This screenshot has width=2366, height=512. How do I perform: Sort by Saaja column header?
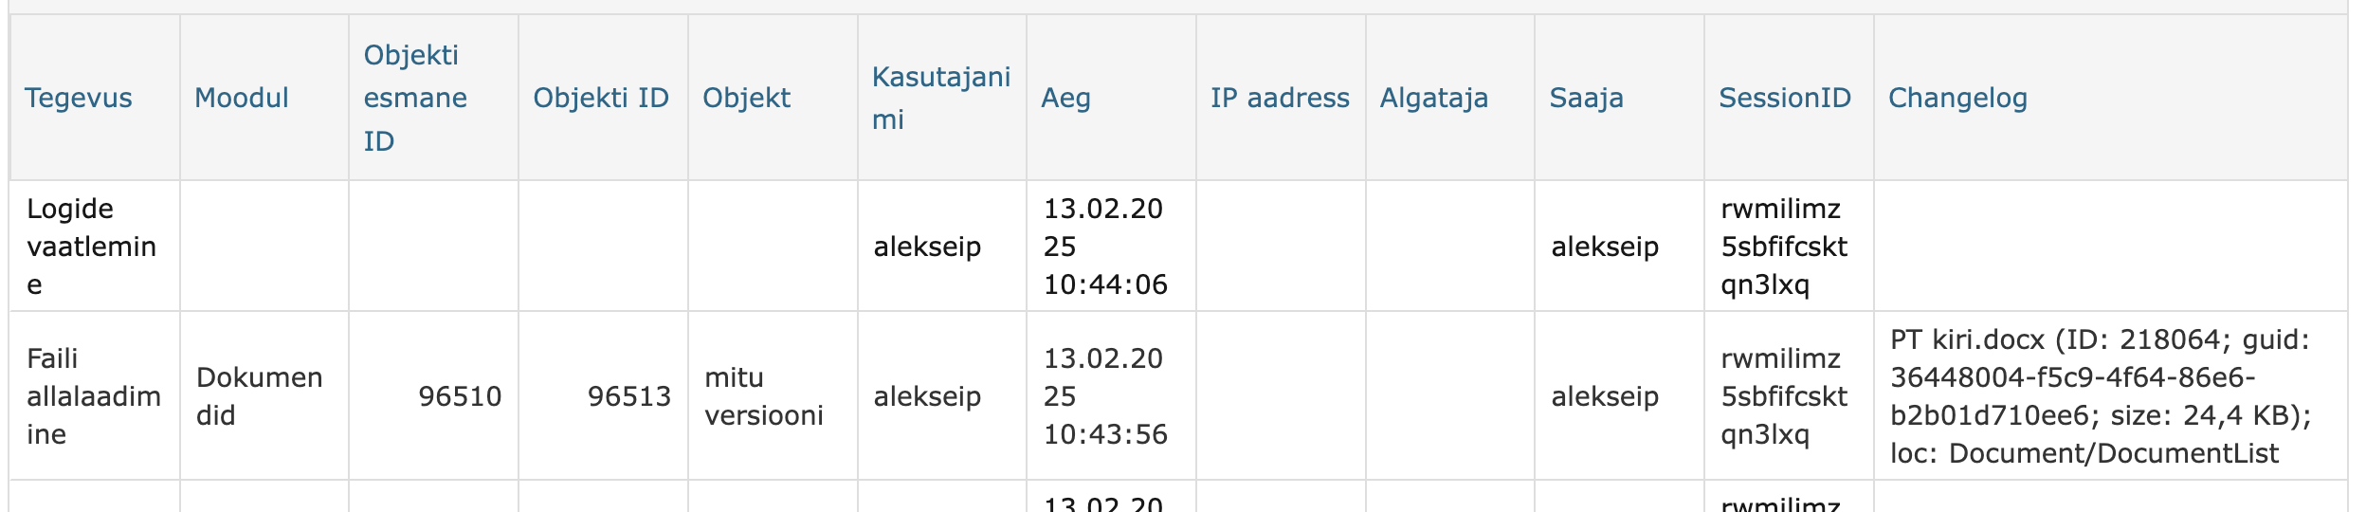point(1586,98)
